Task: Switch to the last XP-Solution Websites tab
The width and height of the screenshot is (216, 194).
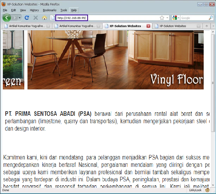Action: [x=177, y=26]
